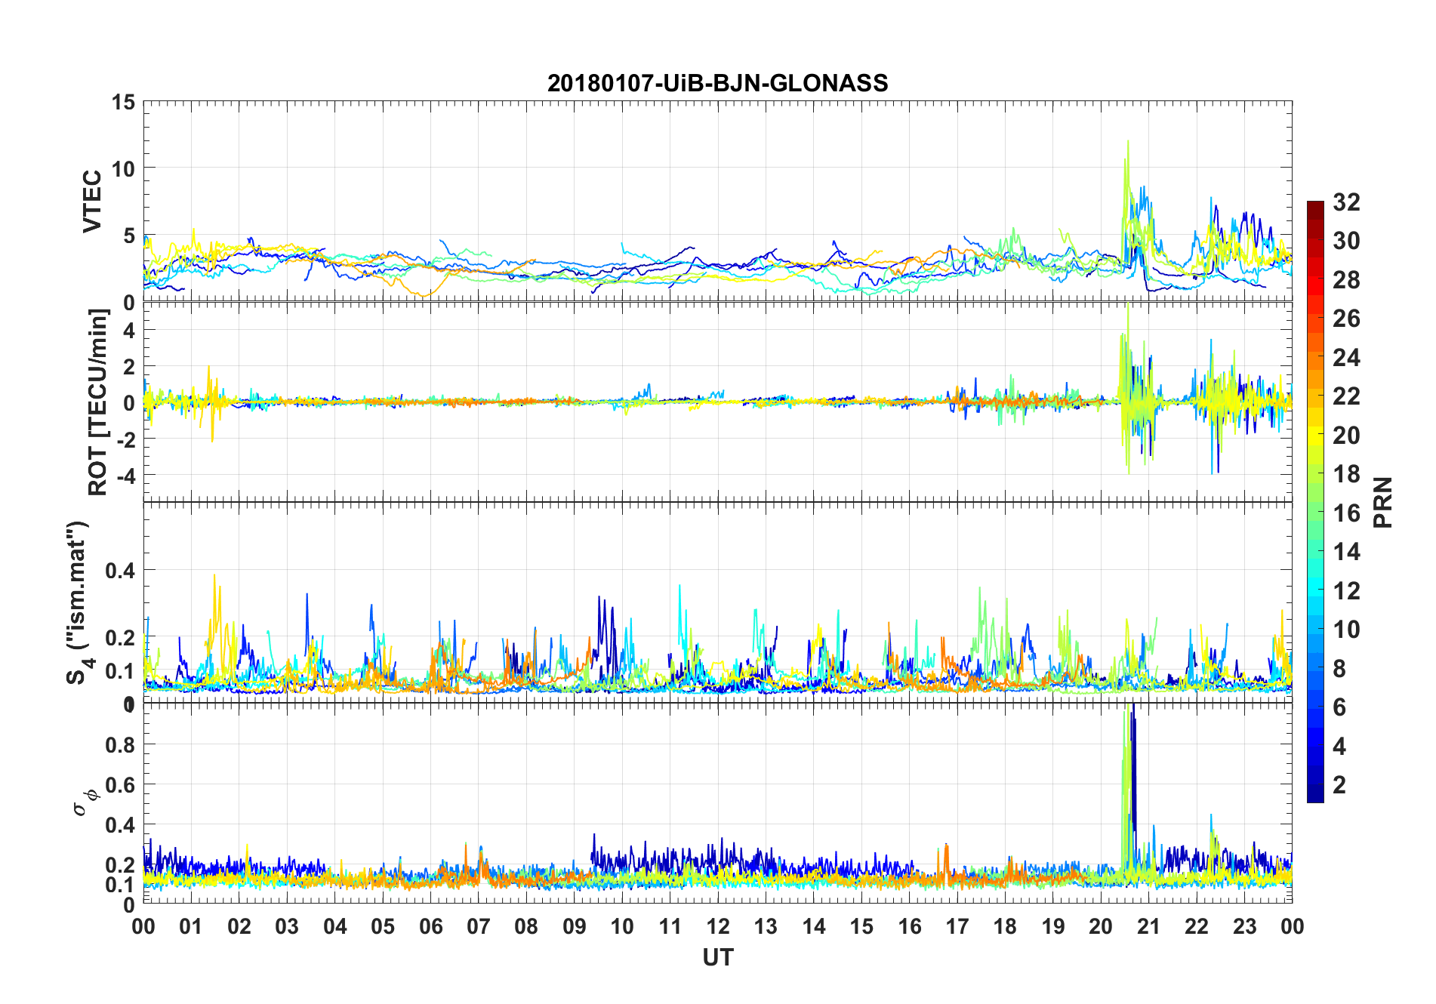1436x1004 pixels.
Task: Click the 15 tick label on VTEC axis
Action: click(123, 102)
